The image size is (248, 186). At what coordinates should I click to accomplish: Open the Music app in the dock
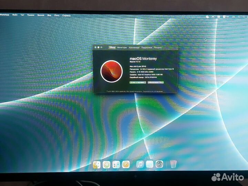tap(140, 165)
